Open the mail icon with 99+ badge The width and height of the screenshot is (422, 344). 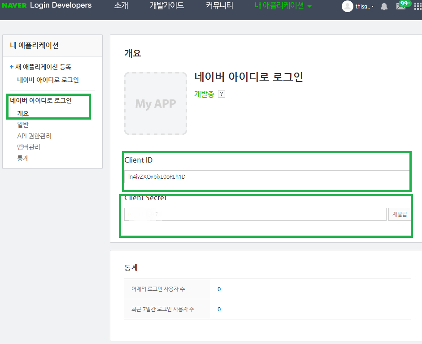coord(401,6)
